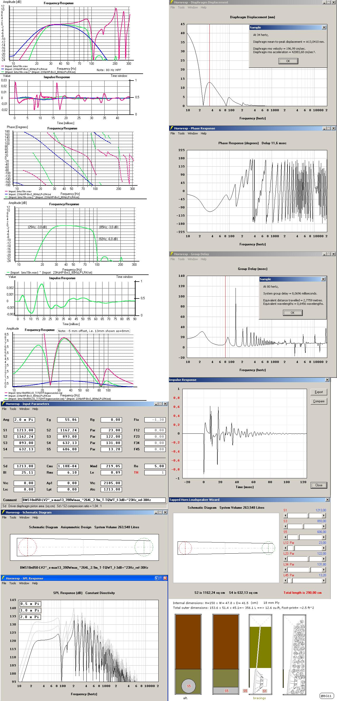Viewport: 337px width, 701px height.
Task: Click the Hornresp icon in Group Delay title bar
Action: click(171, 254)
